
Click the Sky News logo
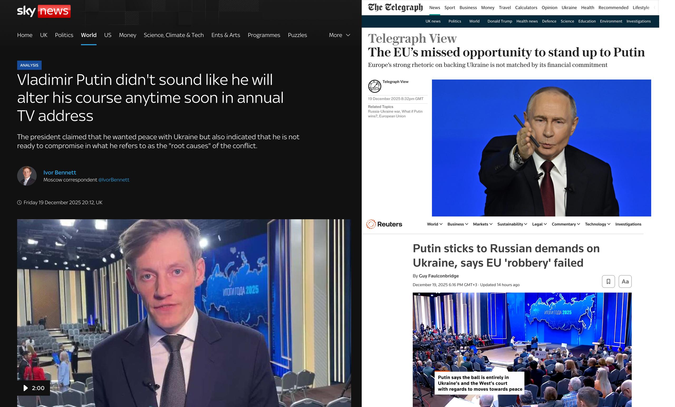44,11
